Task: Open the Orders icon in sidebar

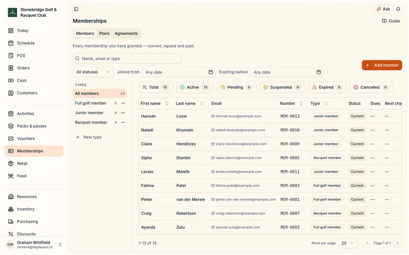Action: pyautogui.click(x=11, y=68)
